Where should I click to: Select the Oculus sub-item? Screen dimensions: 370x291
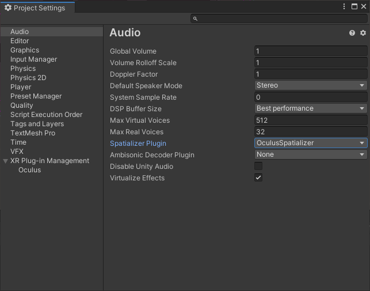pyautogui.click(x=29, y=170)
